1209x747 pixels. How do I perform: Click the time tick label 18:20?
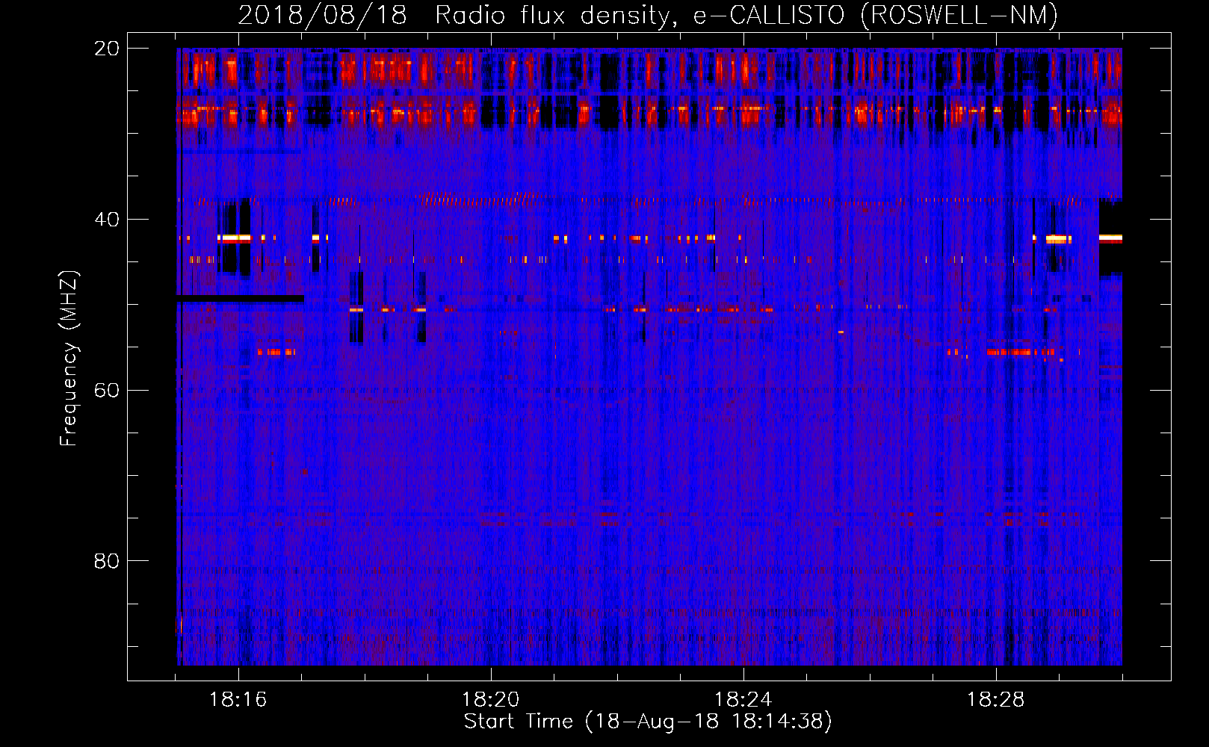pyautogui.click(x=491, y=700)
